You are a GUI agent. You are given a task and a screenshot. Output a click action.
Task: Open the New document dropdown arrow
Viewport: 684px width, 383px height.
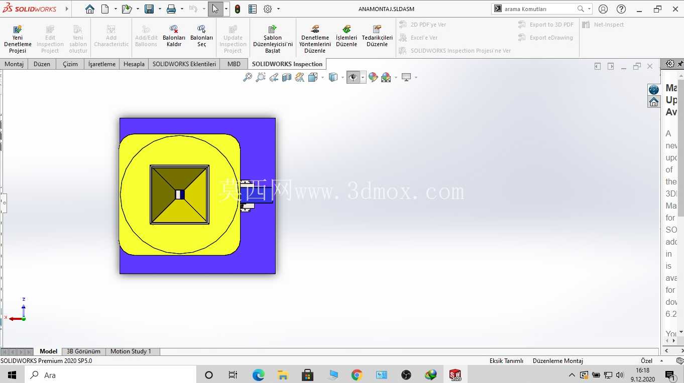[116, 9]
